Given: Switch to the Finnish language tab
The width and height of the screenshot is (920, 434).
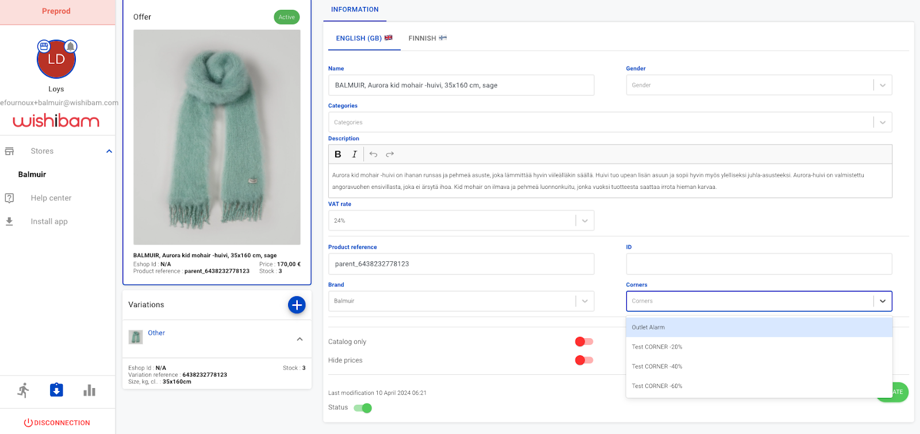Looking at the screenshot, I should [428, 38].
